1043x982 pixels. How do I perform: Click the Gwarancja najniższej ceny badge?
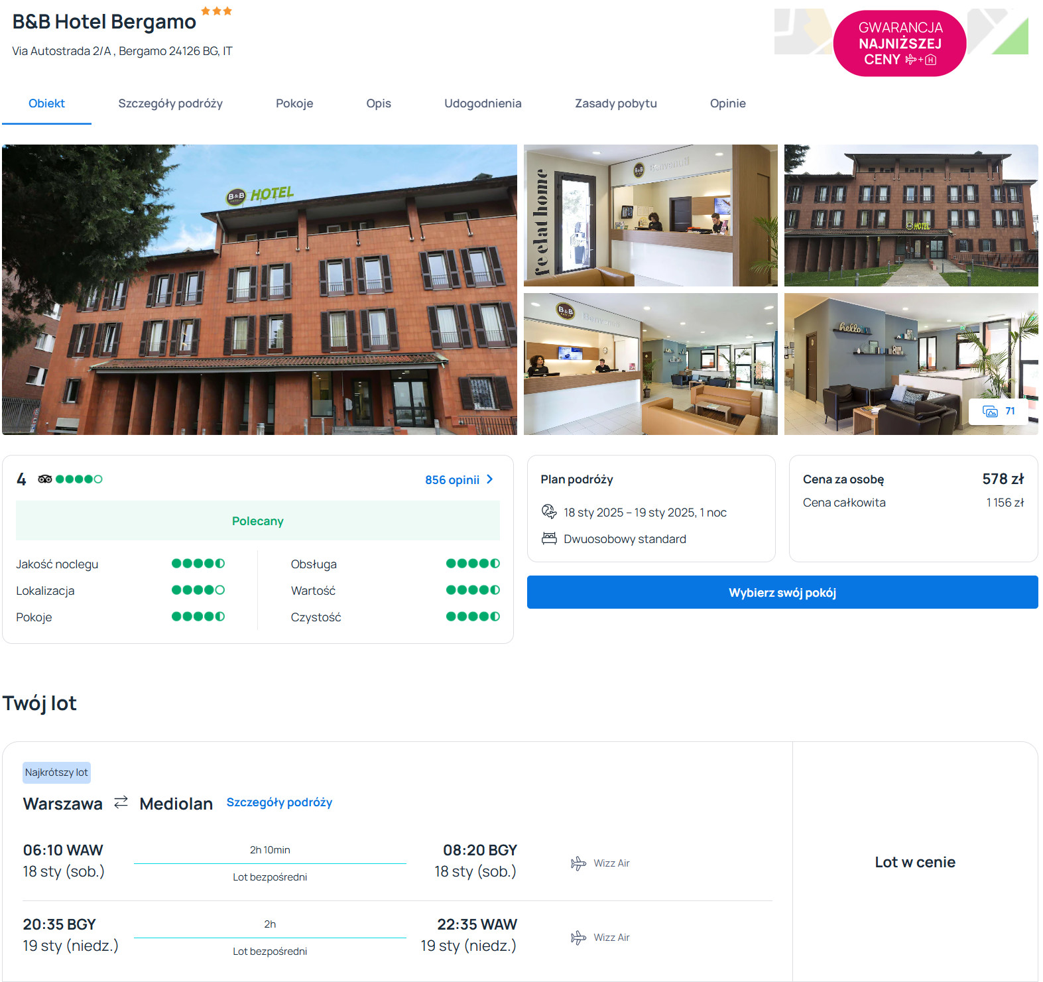tap(899, 44)
